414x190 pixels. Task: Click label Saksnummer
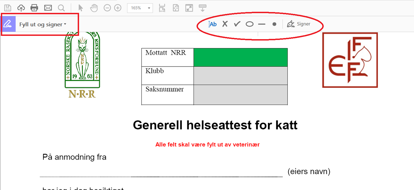click(x=165, y=89)
